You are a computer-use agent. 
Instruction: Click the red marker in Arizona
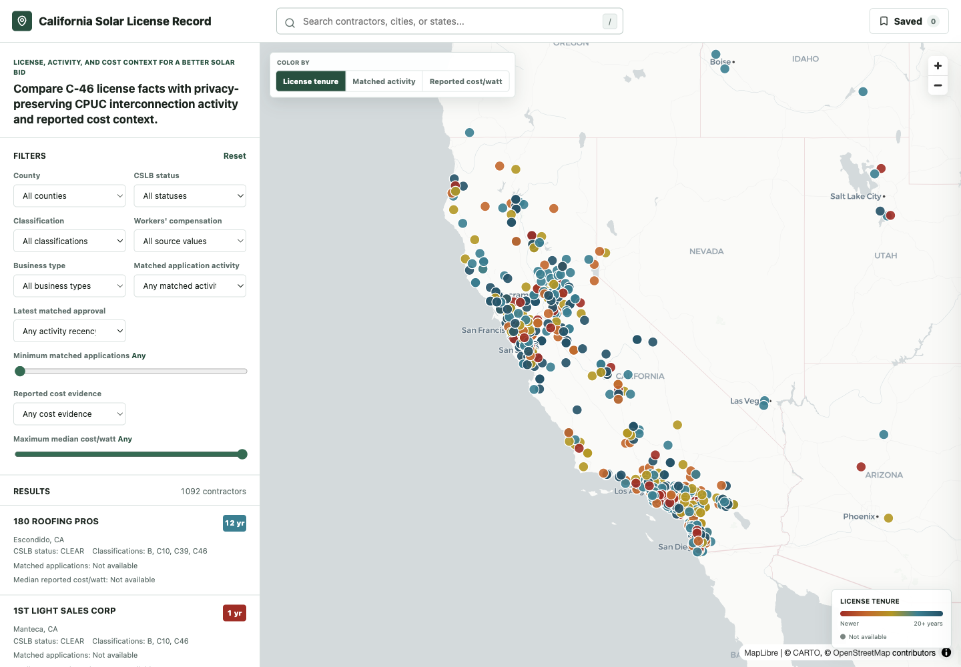click(x=861, y=467)
